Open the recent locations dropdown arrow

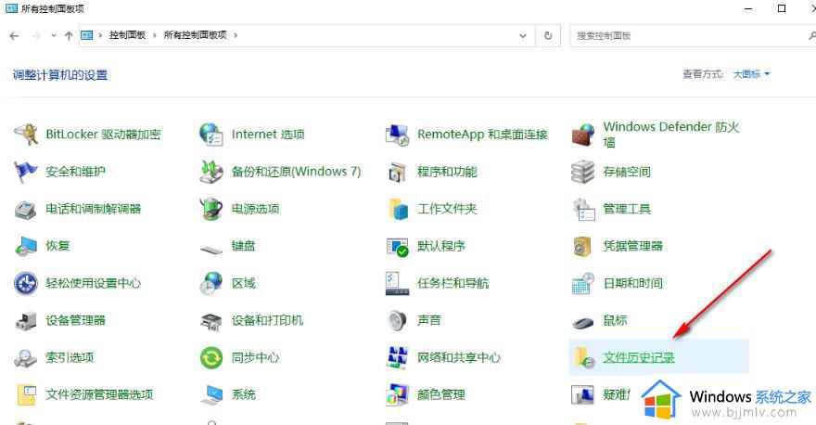54,36
